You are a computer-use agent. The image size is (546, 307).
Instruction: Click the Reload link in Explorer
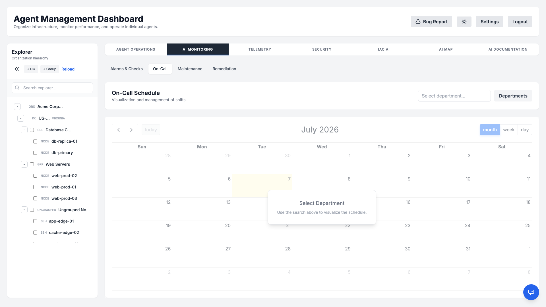(68, 69)
